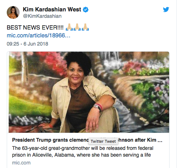This screenshot has width=177, height=168.
Task: Click the headline's trailing ellipsis after 'Kim'
Action: point(160,140)
